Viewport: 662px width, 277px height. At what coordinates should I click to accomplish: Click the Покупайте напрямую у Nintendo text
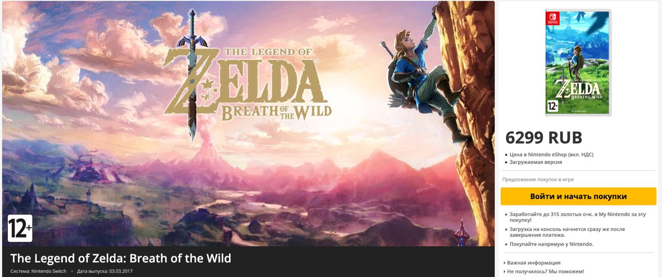[551, 244]
